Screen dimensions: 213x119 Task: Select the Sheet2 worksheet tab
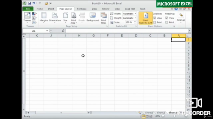(x=161, y=112)
